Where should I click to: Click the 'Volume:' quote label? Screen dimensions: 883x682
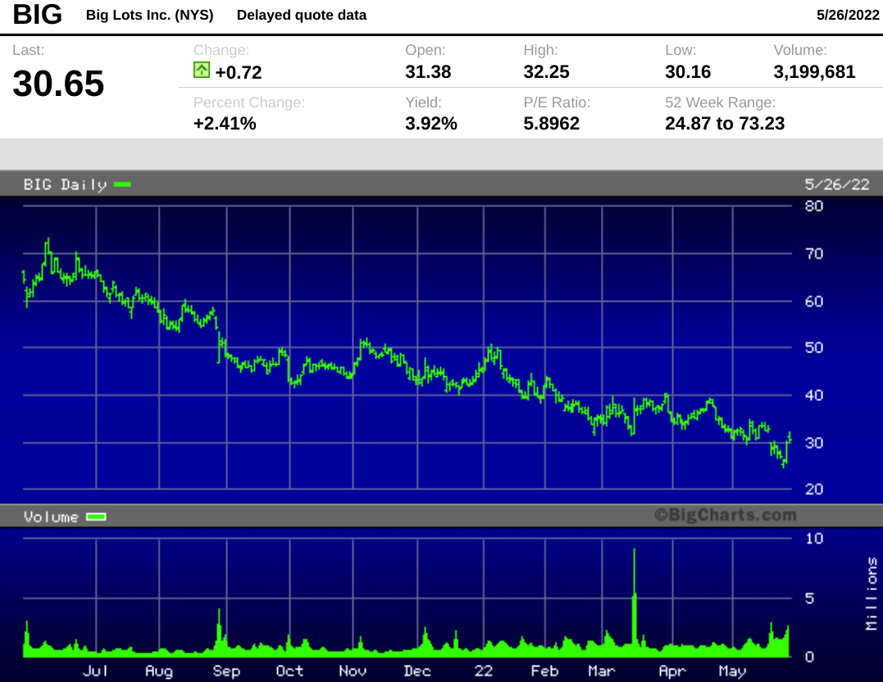click(800, 50)
